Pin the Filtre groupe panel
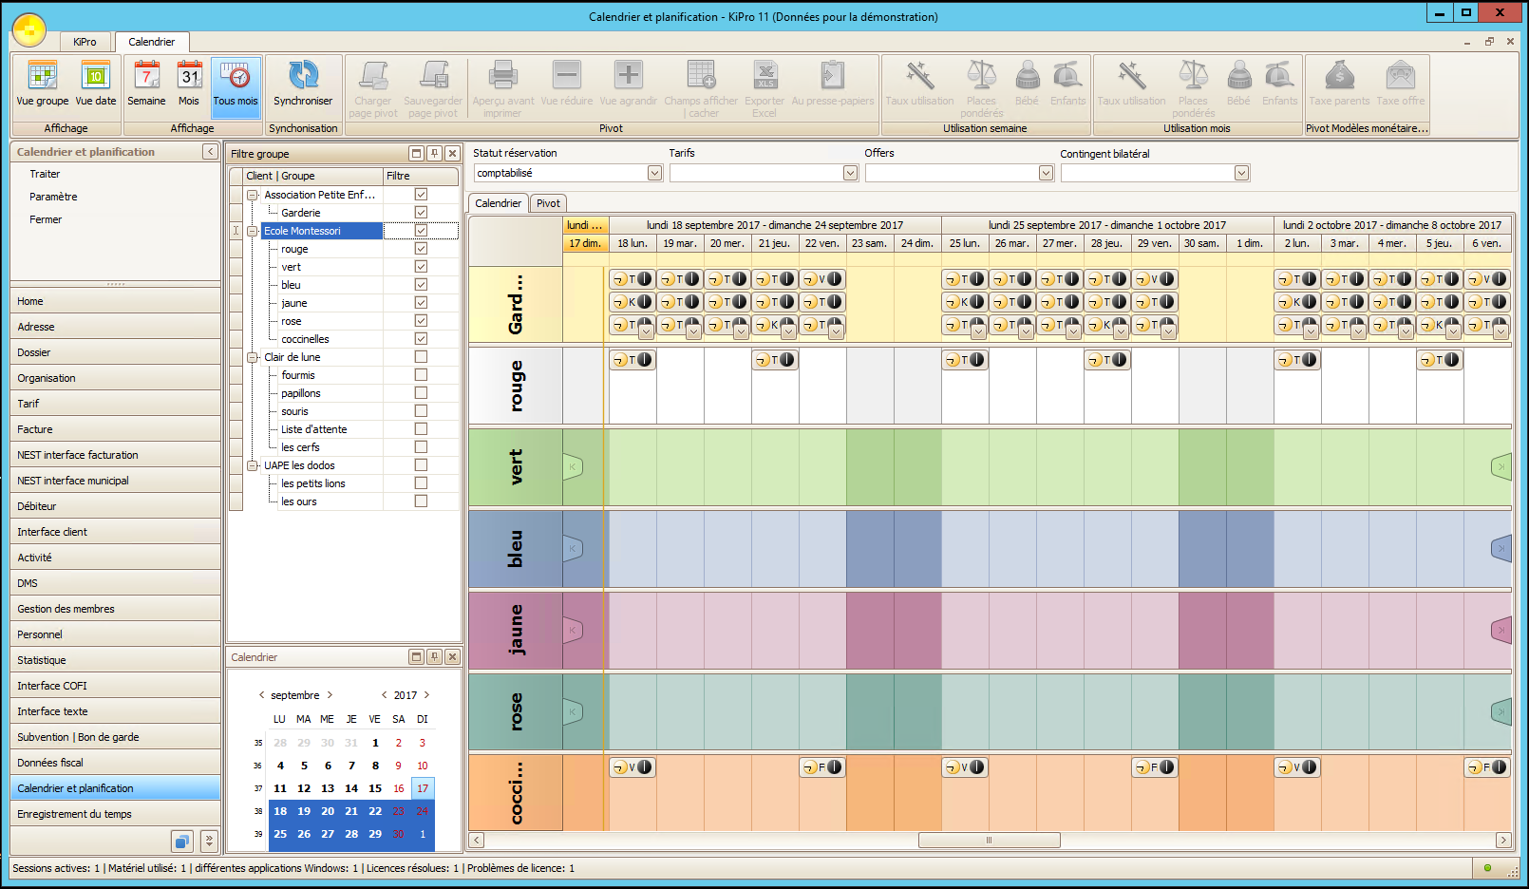The height and width of the screenshot is (889, 1529). (x=434, y=153)
